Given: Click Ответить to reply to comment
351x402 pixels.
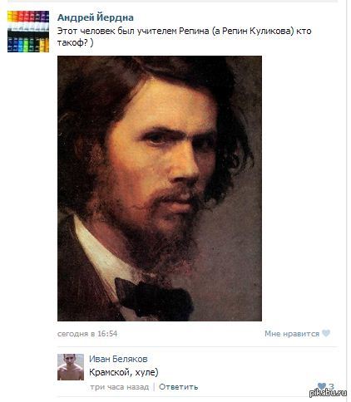Looking at the screenshot, I should point(178,387).
